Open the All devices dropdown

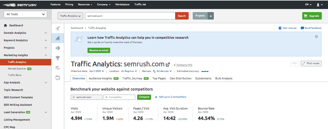pos(162,71)
